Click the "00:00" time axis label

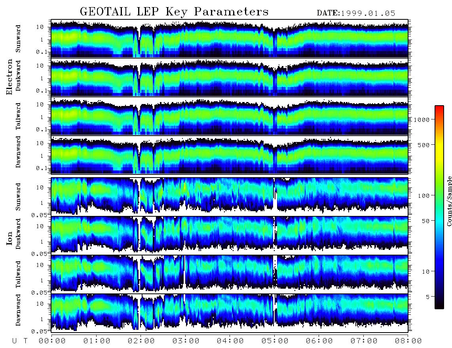point(52,341)
